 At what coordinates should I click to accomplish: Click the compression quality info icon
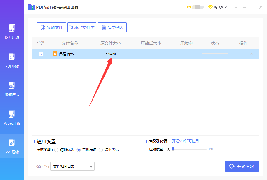[168, 149]
